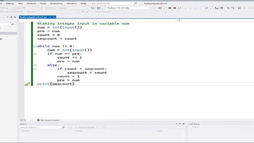Click the bookmark icon in the toolbar
Screen dimensions: 254x143
[239, 8]
